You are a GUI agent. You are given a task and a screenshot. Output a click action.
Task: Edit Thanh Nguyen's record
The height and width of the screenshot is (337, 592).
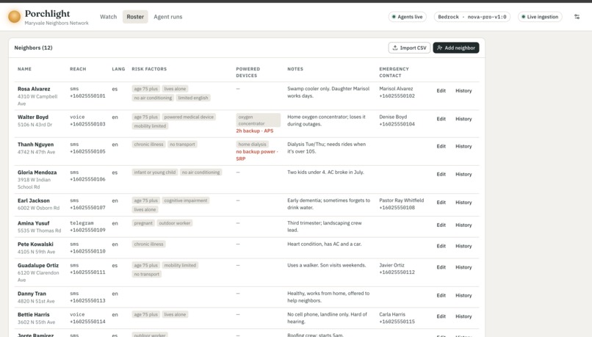coord(441,146)
